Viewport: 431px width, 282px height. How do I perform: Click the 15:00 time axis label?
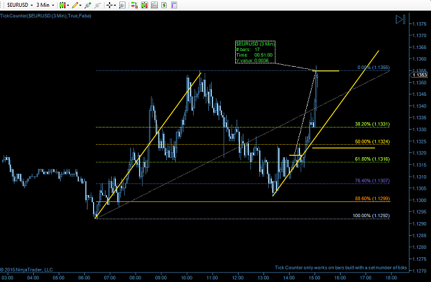(x=314, y=278)
